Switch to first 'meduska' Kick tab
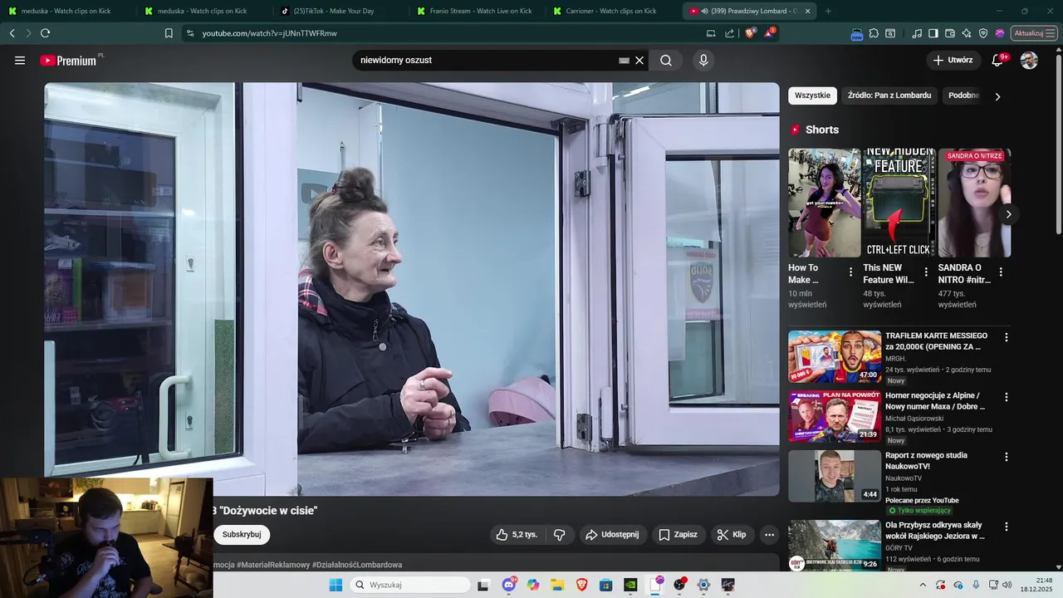The height and width of the screenshot is (598, 1063). click(x=68, y=11)
